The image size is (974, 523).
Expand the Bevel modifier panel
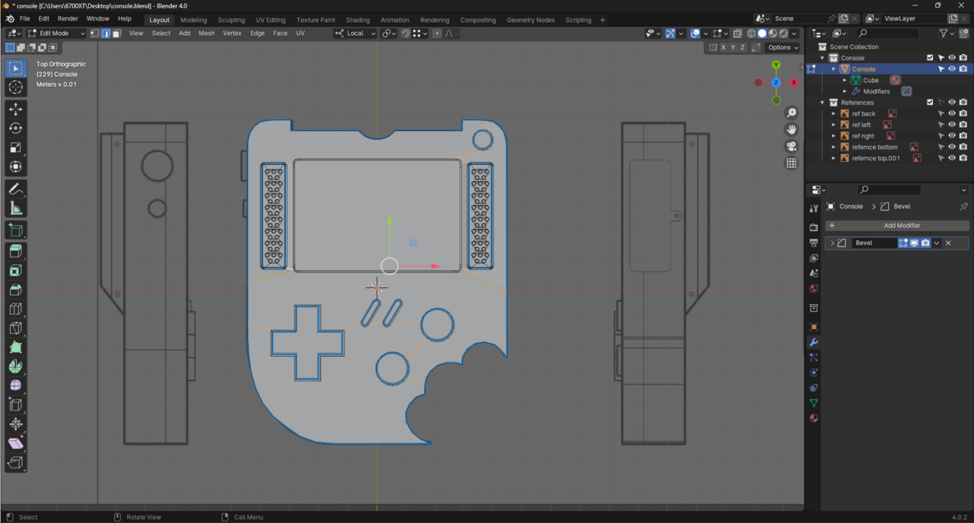click(832, 243)
